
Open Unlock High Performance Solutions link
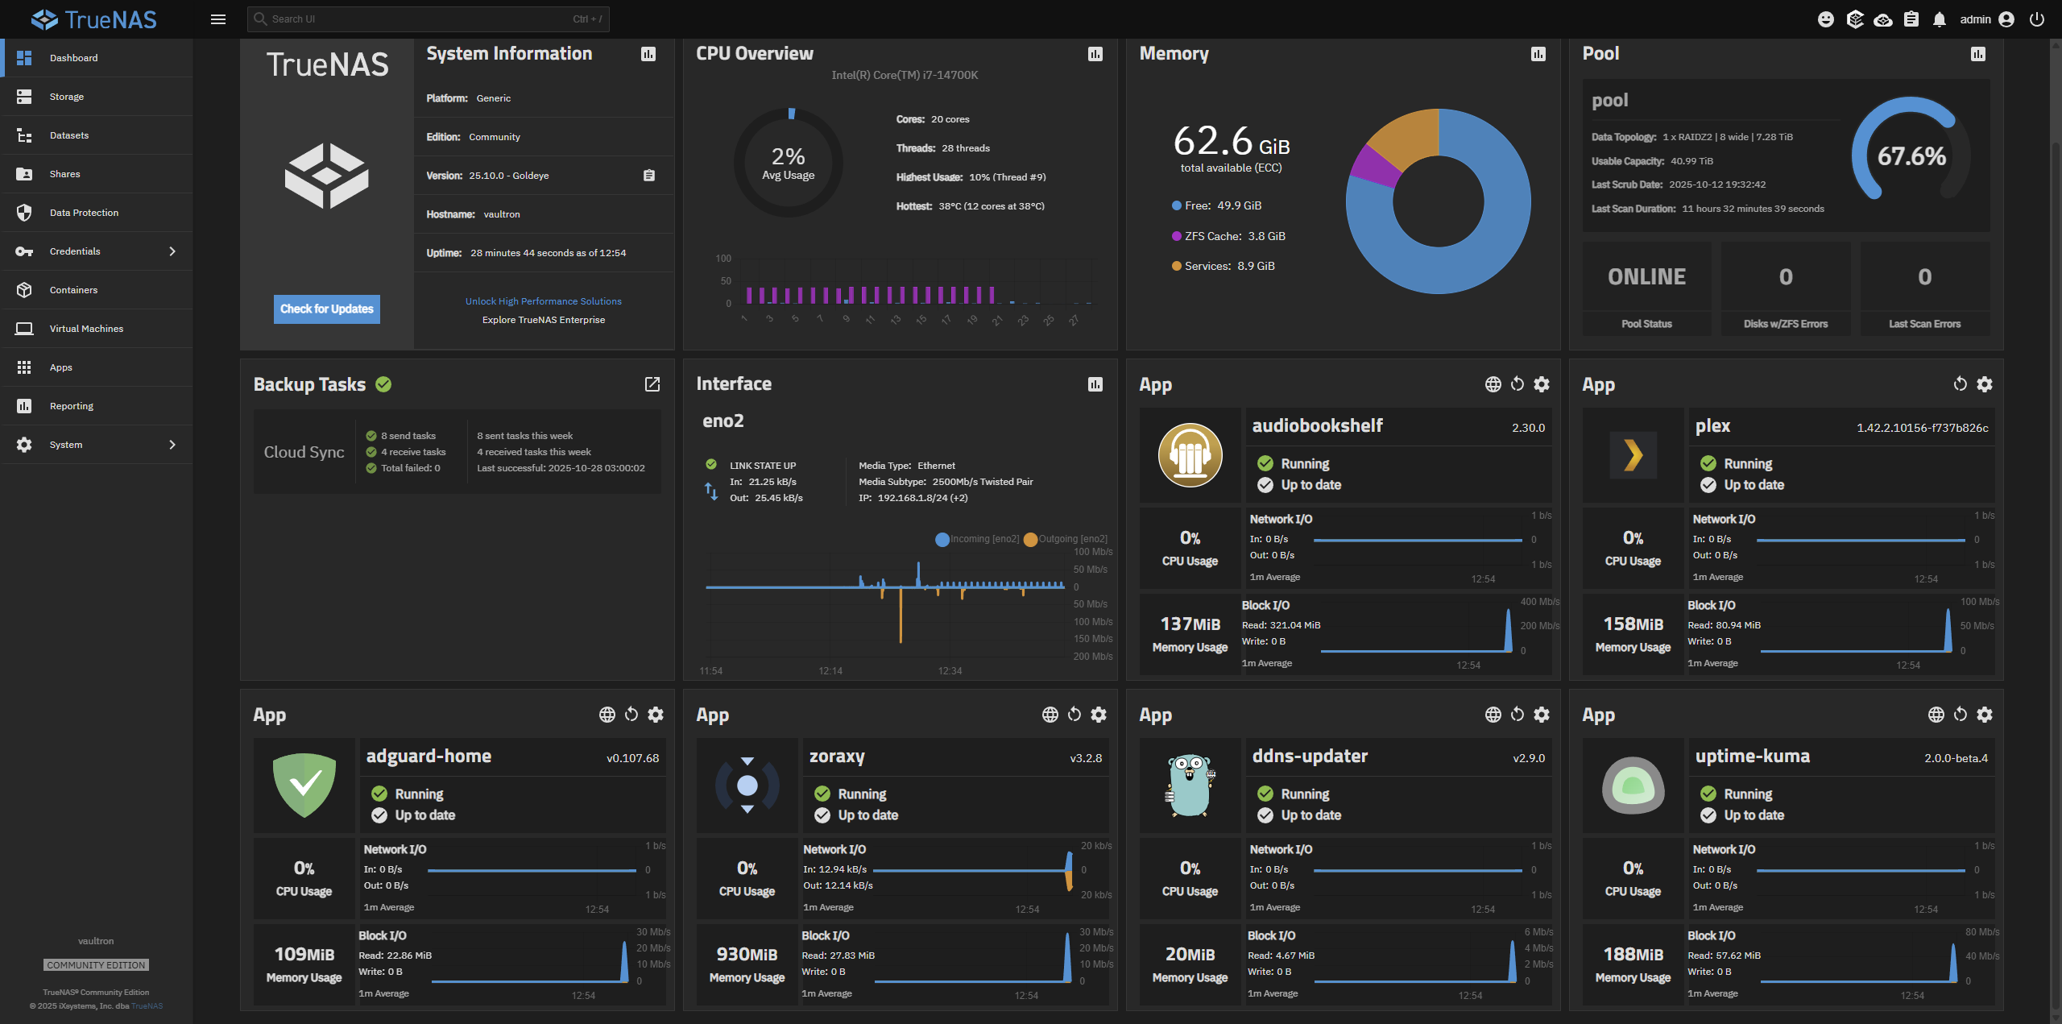point(543,301)
